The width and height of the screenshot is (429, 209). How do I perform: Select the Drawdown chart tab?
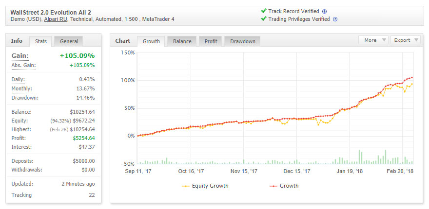243,41
